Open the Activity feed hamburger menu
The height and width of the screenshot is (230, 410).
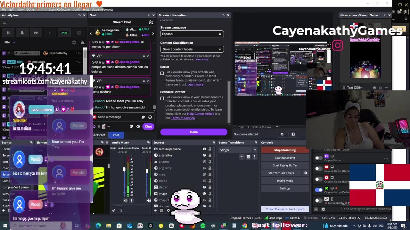[4, 22]
